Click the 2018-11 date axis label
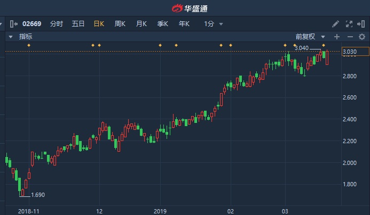Image resolution: width=370 pixels, height=215 pixels. pyautogui.click(x=28, y=211)
